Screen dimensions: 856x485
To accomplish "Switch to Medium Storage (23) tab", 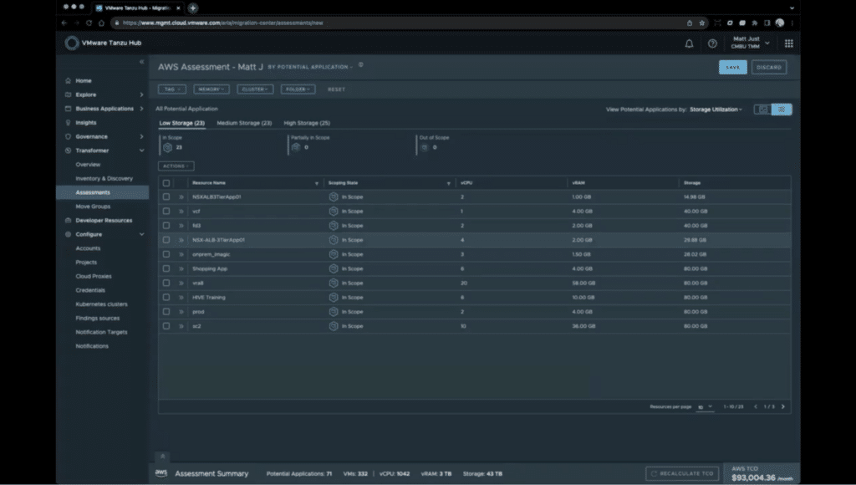I will 244,124.
